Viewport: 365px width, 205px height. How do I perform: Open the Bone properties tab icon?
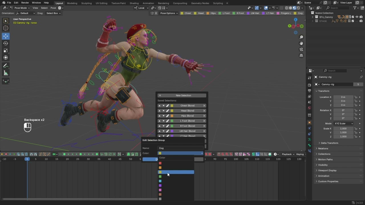click(309, 145)
